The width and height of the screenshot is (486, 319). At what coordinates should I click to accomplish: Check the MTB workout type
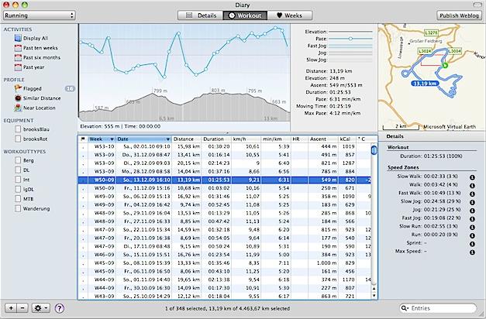click(18, 199)
